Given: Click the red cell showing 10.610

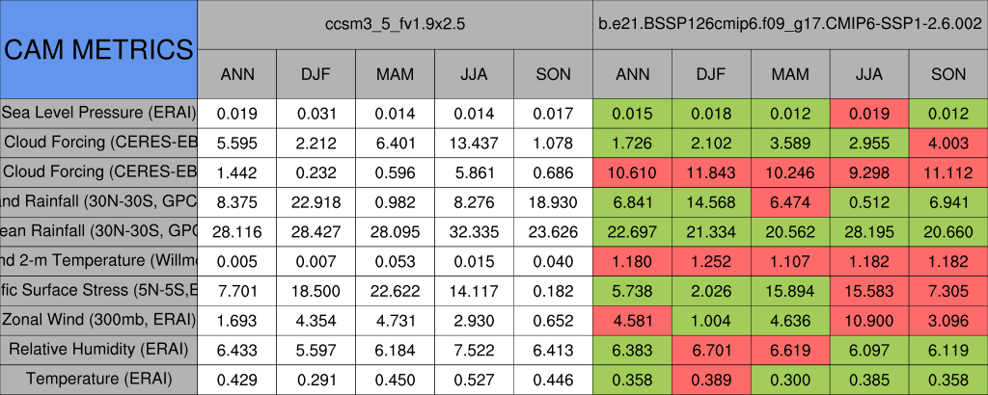Looking at the screenshot, I should tap(632, 172).
